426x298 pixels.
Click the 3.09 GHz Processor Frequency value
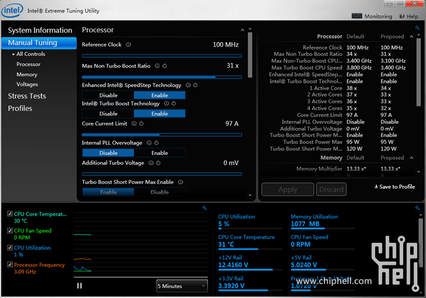[25, 272]
